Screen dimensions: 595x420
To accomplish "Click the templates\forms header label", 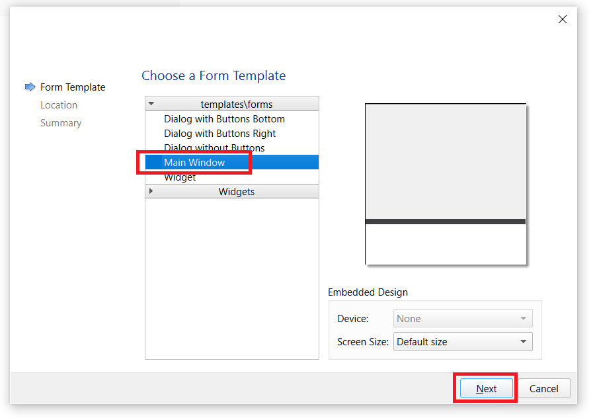I will point(237,105).
